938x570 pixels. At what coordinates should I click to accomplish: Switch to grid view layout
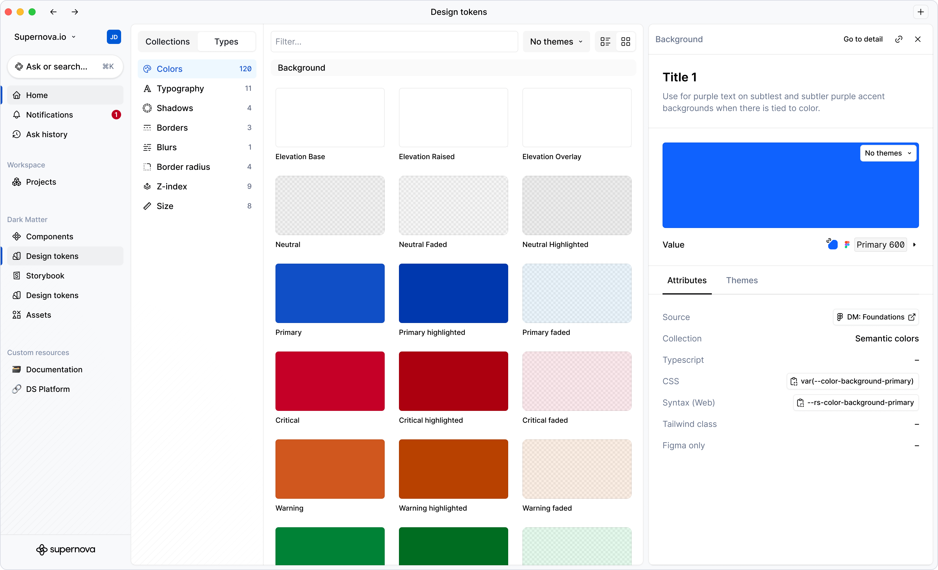pos(625,42)
